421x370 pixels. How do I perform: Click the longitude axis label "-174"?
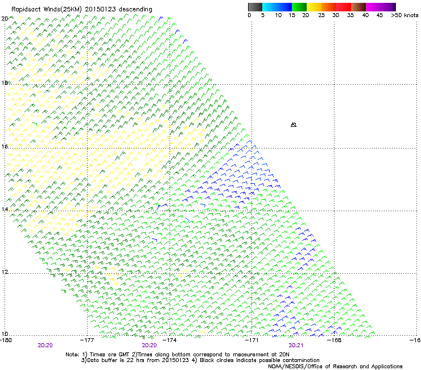pyautogui.click(x=170, y=340)
